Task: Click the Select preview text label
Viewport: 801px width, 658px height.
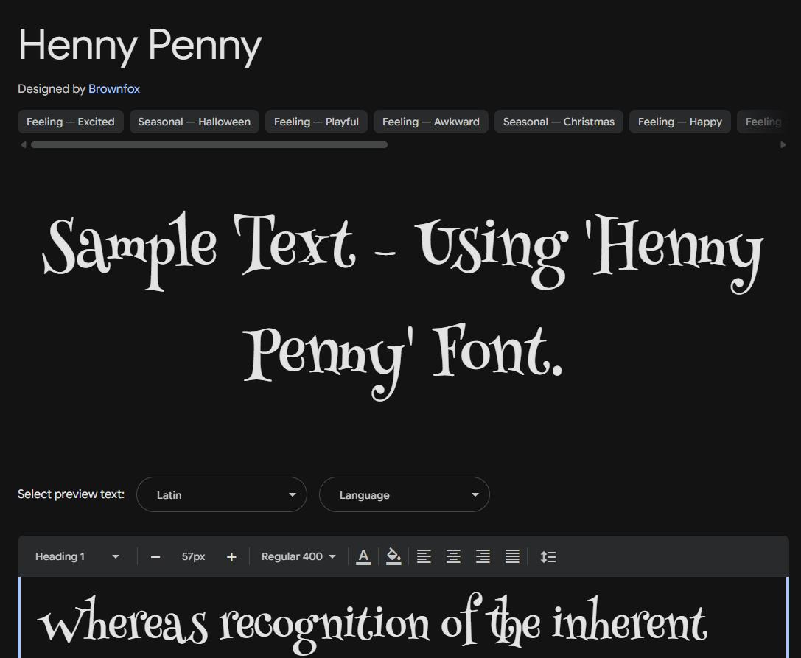Action: coord(71,494)
